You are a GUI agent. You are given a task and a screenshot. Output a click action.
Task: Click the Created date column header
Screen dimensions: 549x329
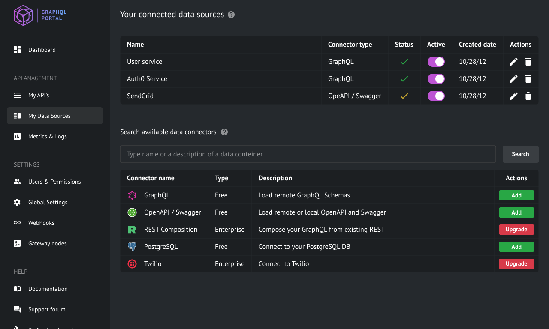(477, 45)
